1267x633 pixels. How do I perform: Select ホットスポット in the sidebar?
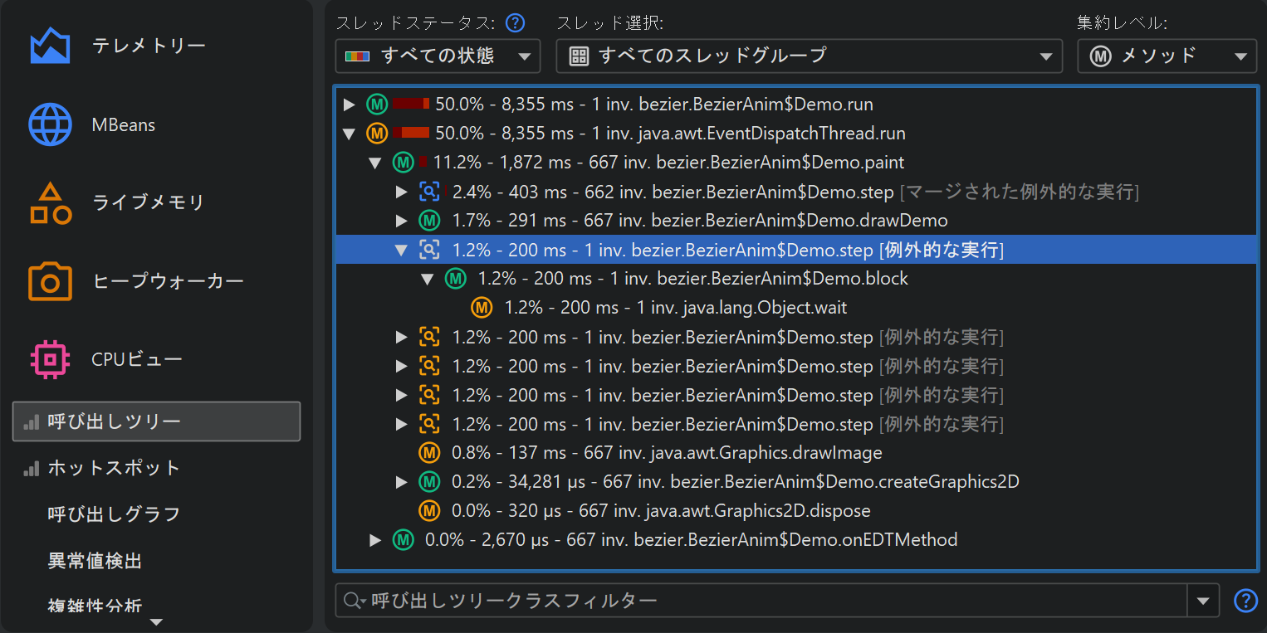point(114,468)
